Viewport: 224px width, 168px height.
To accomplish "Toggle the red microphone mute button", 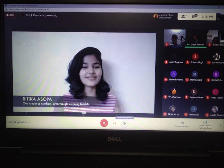I will point(104,123).
